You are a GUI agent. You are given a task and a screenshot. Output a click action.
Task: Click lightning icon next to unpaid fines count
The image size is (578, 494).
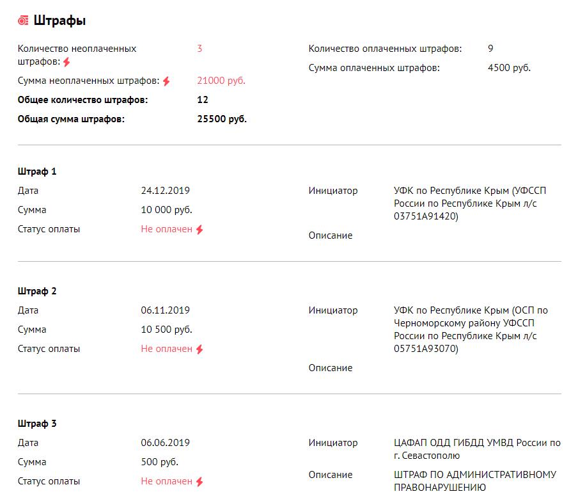[66, 62]
